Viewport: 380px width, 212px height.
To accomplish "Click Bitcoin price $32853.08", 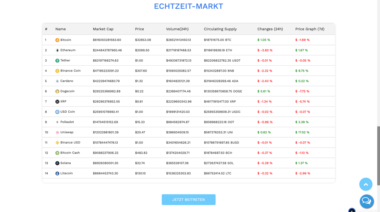I will point(143,40).
